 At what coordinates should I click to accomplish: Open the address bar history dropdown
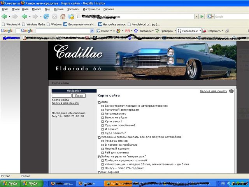point(196,16)
